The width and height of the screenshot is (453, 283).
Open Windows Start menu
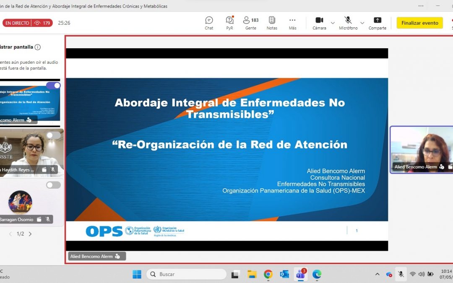coord(137,274)
